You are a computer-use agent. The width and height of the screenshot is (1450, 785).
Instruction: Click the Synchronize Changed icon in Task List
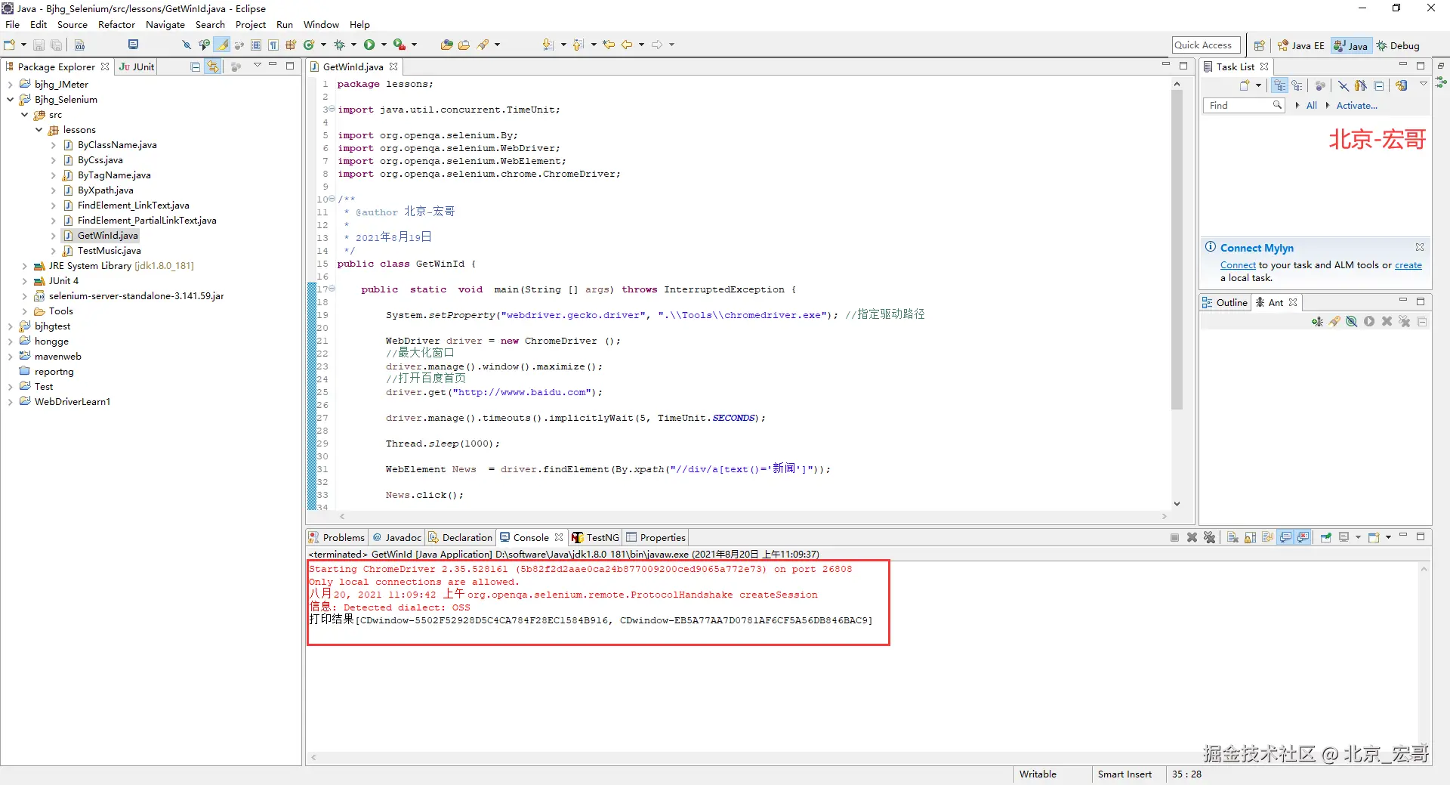click(1402, 85)
